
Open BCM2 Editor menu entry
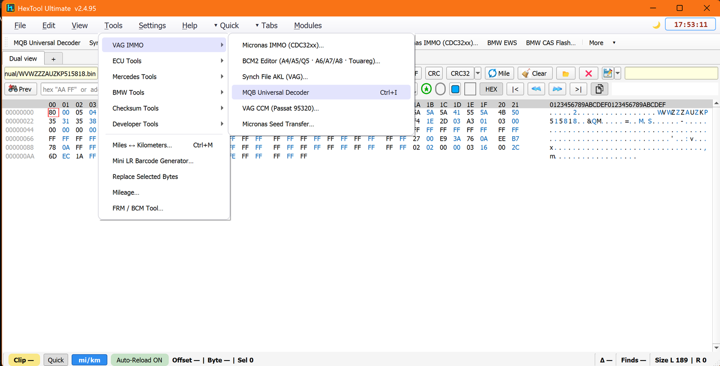point(321,61)
